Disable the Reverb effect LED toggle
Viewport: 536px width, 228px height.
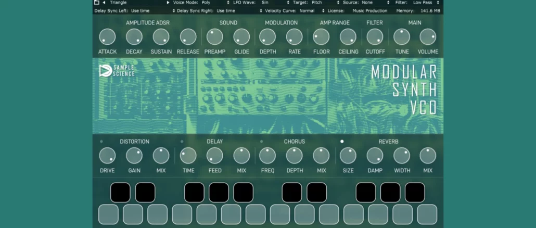click(x=342, y=142)
